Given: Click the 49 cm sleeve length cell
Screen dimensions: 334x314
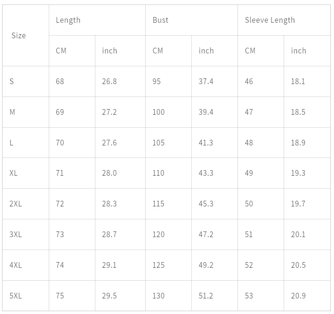Looking at the screenshot, I should [249, 173].
